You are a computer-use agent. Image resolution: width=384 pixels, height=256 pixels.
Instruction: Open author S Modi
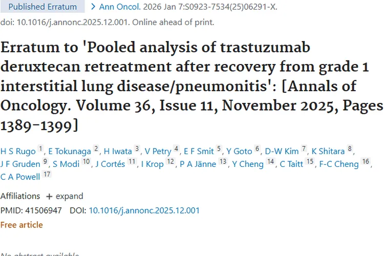coord(66,164)
